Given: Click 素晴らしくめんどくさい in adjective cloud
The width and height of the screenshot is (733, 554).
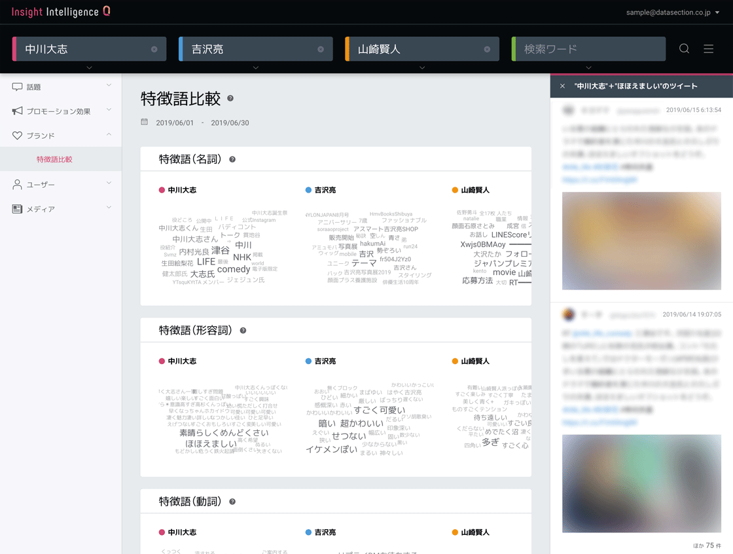Looking at the screenshot, I should (x=224, y=433).
